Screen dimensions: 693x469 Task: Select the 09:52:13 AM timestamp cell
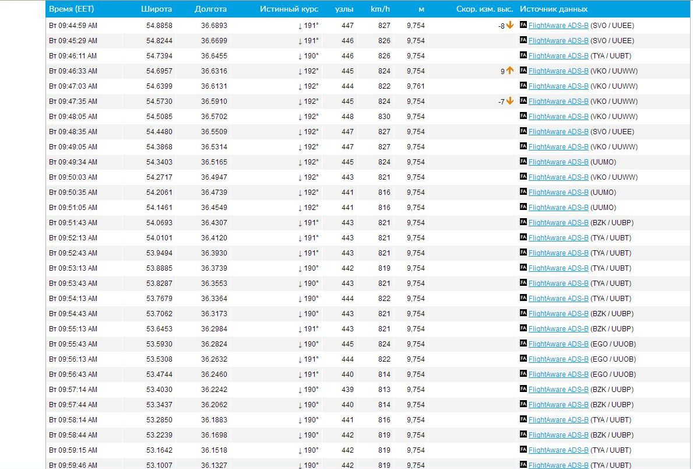(73, 238)
